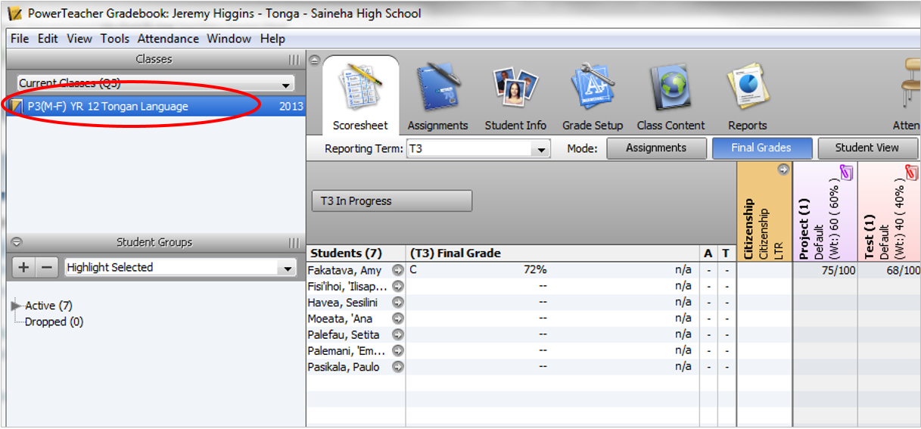Open the Tools menu
The image size is (921, 429).
[x=115, y=39]
